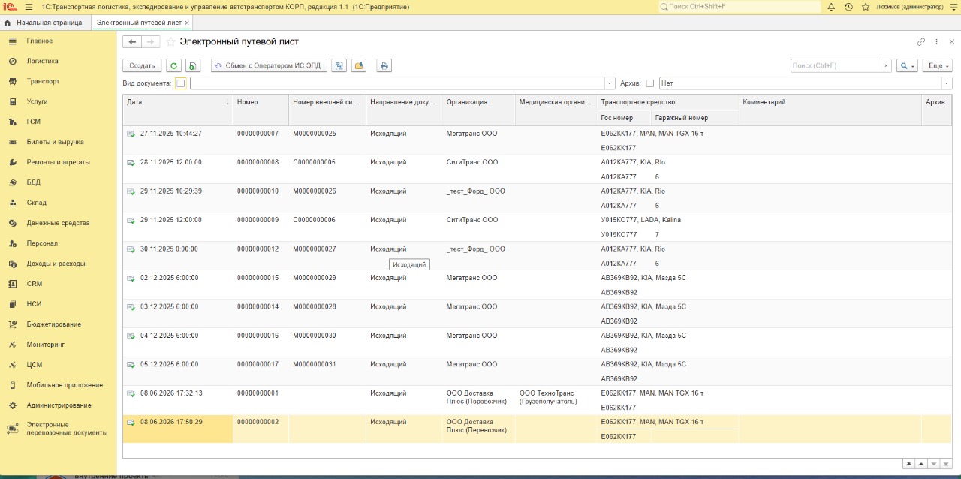Screen dimensions: 961x479
Task: Get a link to this form
Action: coord(921,42)
